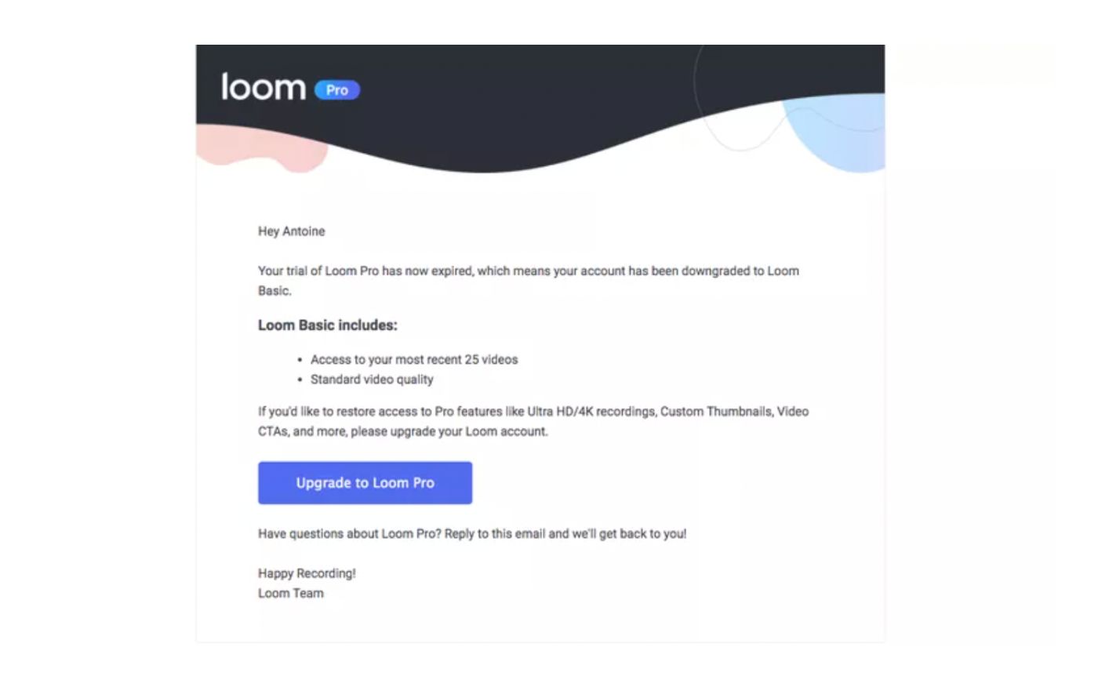Click the "Hey Antoine" greeting
This screenshot has width=1098, height=694.
tap(291, 231)
